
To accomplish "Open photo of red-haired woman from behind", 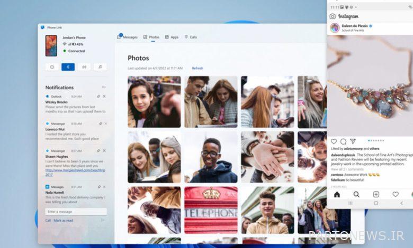I will click(x=267, y=102).
